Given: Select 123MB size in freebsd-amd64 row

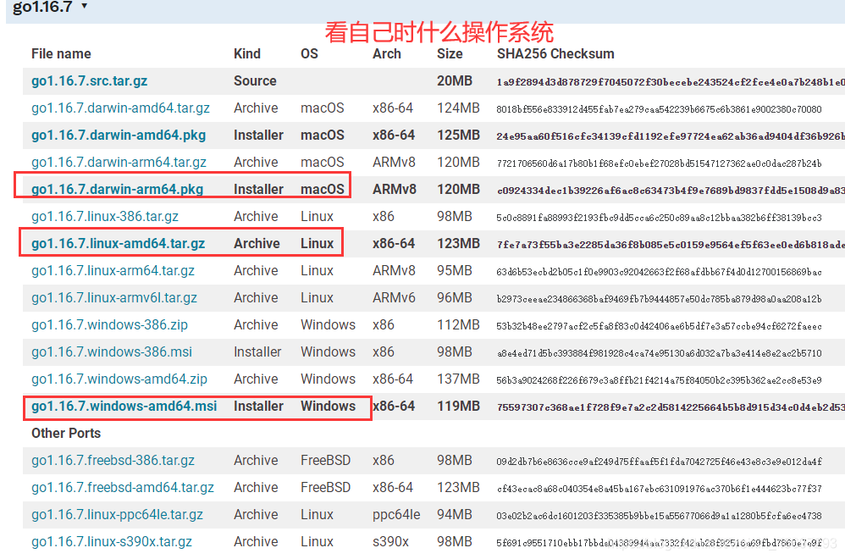Looking at the screenshot, I should [x=458, y=487].
